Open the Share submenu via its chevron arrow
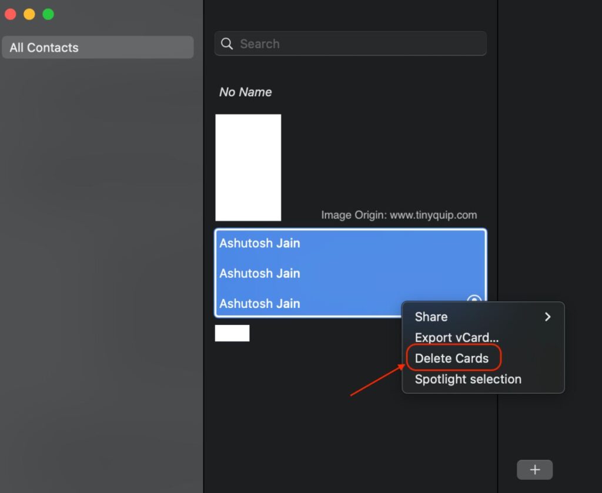Screen dimensions: 602x493 click(547, 317)
